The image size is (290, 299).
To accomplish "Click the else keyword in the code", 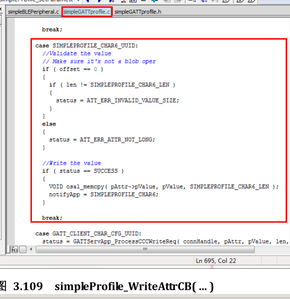I will point(49,124).
